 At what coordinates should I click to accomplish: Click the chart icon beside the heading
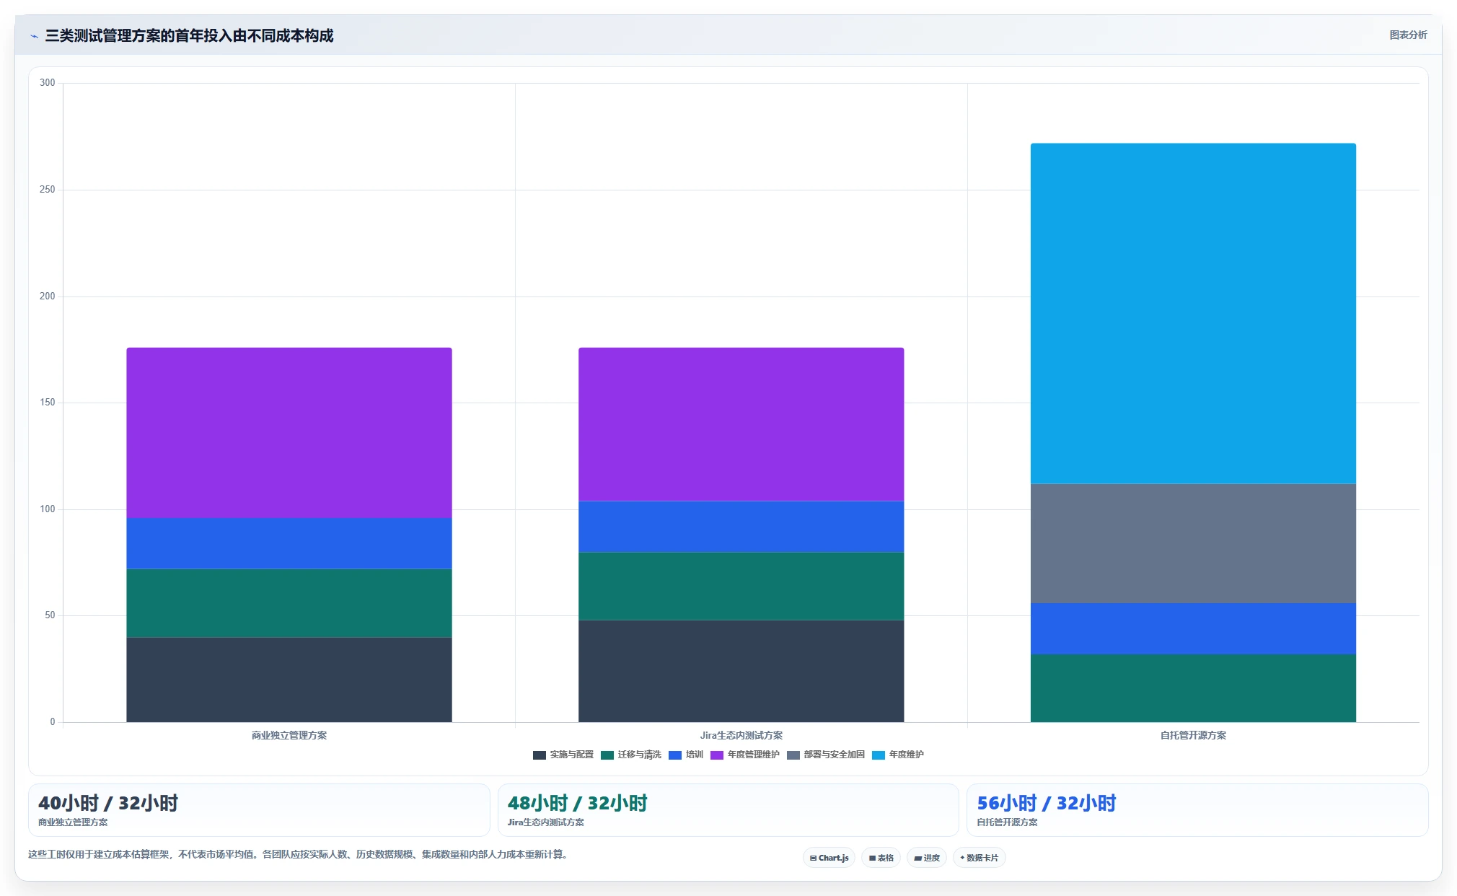pos(34,36)
